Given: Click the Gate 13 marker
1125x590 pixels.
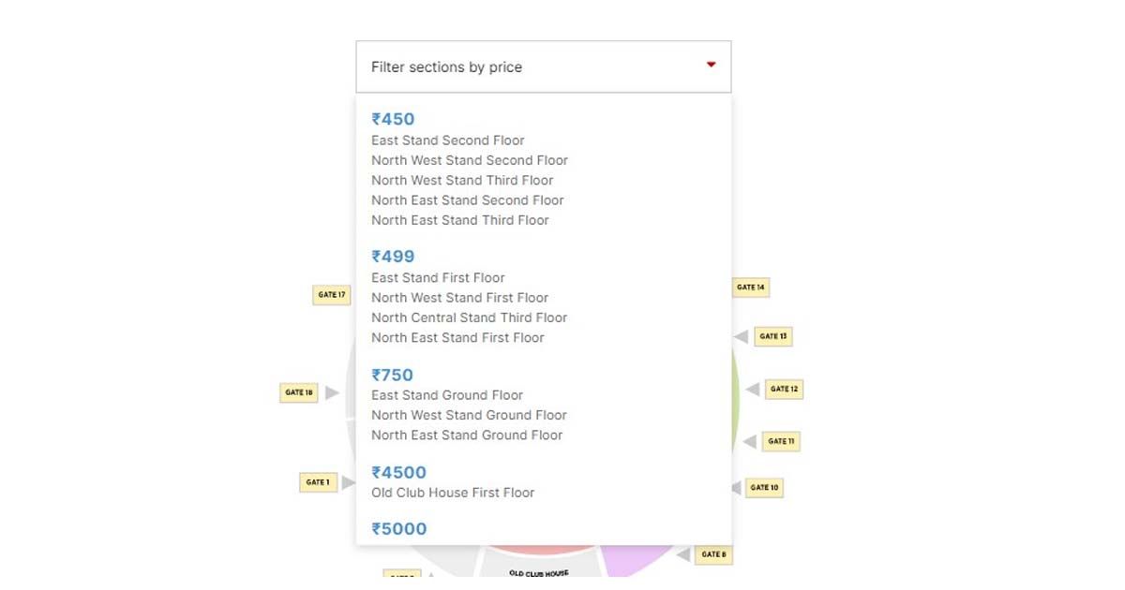Looking at the screenshot, I should tap(773, 336).
